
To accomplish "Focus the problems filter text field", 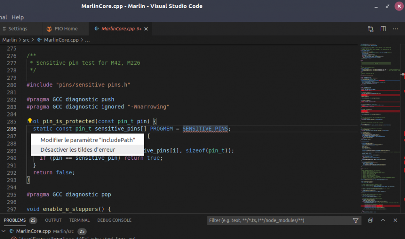I will 279,220.
